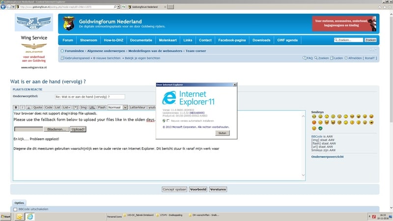Insert the arrow smiley icon

(371, 122)
